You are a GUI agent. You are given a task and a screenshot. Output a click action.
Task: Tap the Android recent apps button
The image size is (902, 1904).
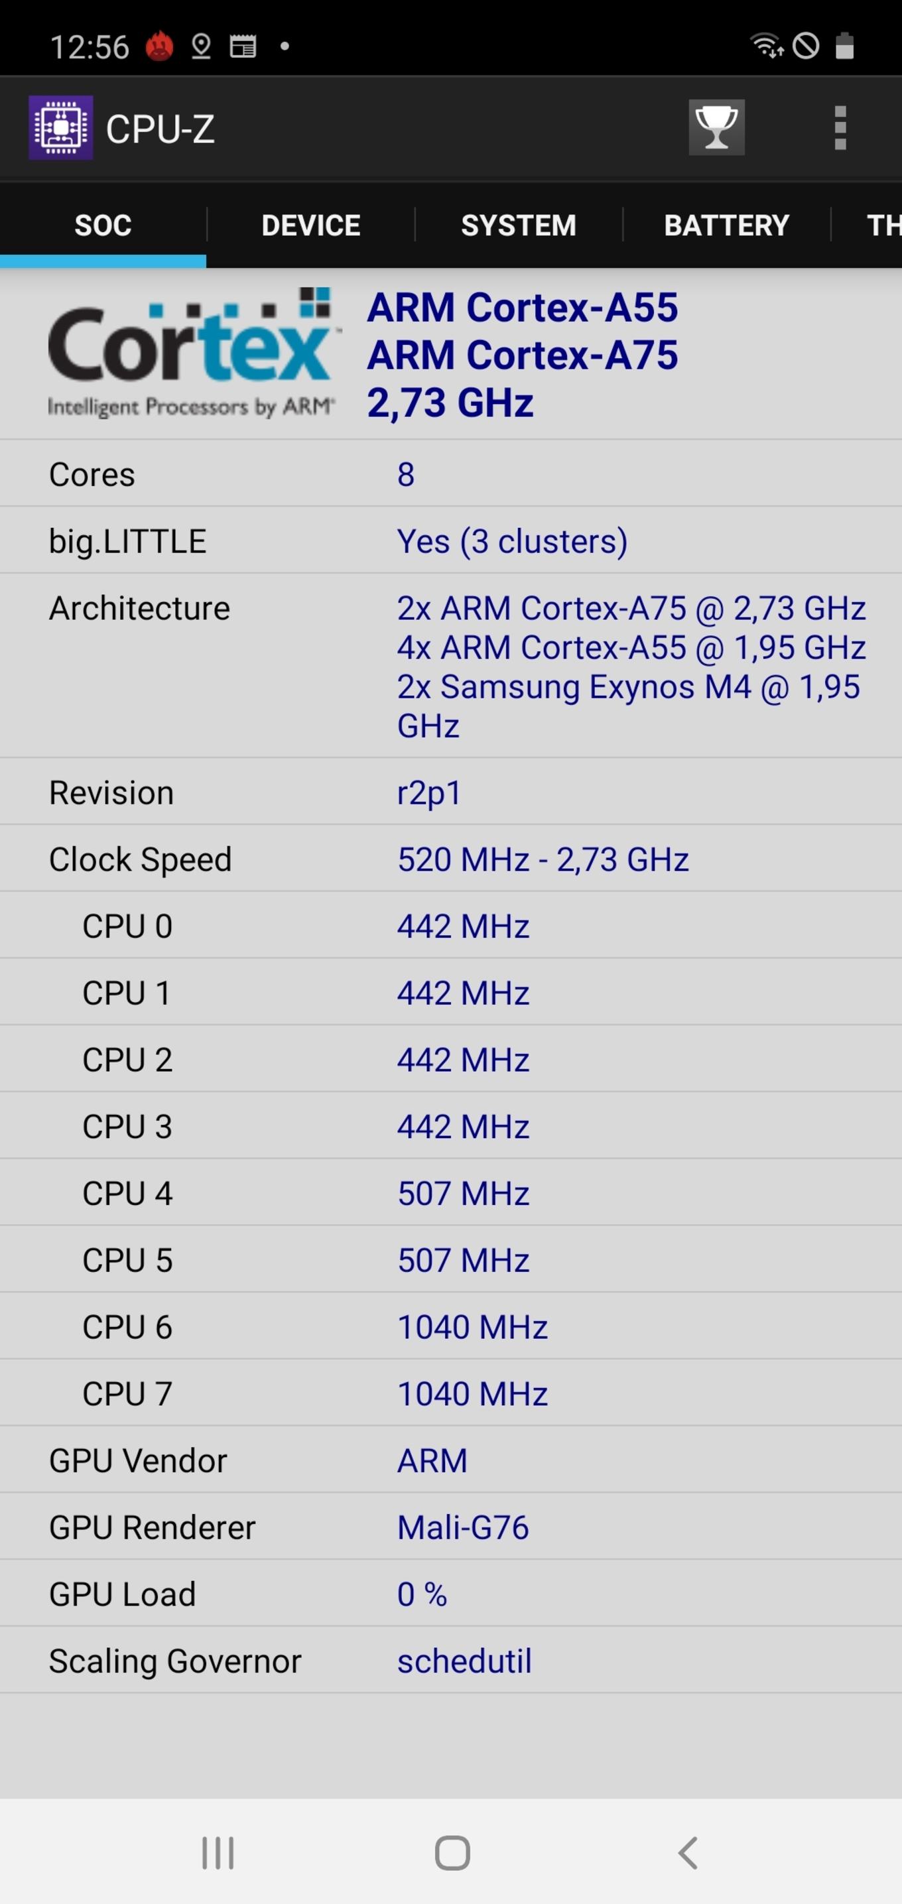218,1852
